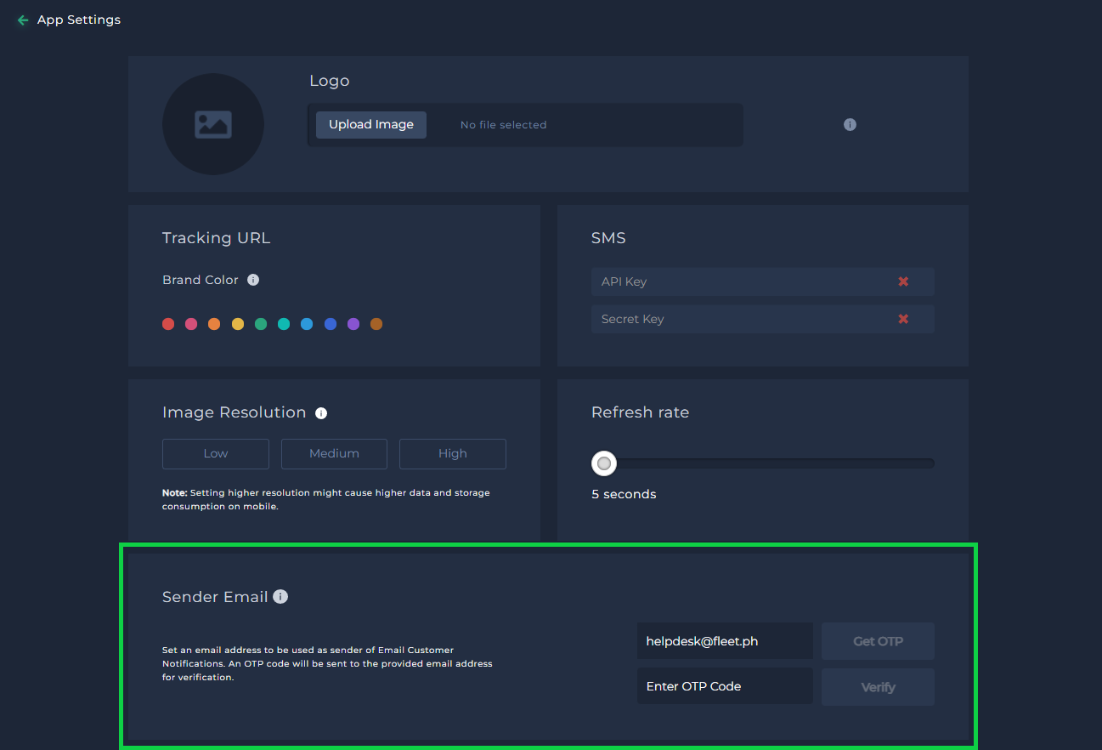Click the Sender Email info icon
The image size is (1102, 750).
pyautogui.click(x=280, y=597)
